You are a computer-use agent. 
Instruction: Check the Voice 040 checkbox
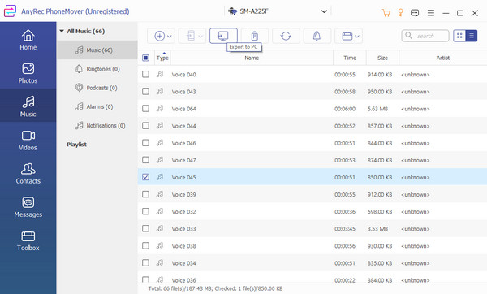(x=145, y=74)
